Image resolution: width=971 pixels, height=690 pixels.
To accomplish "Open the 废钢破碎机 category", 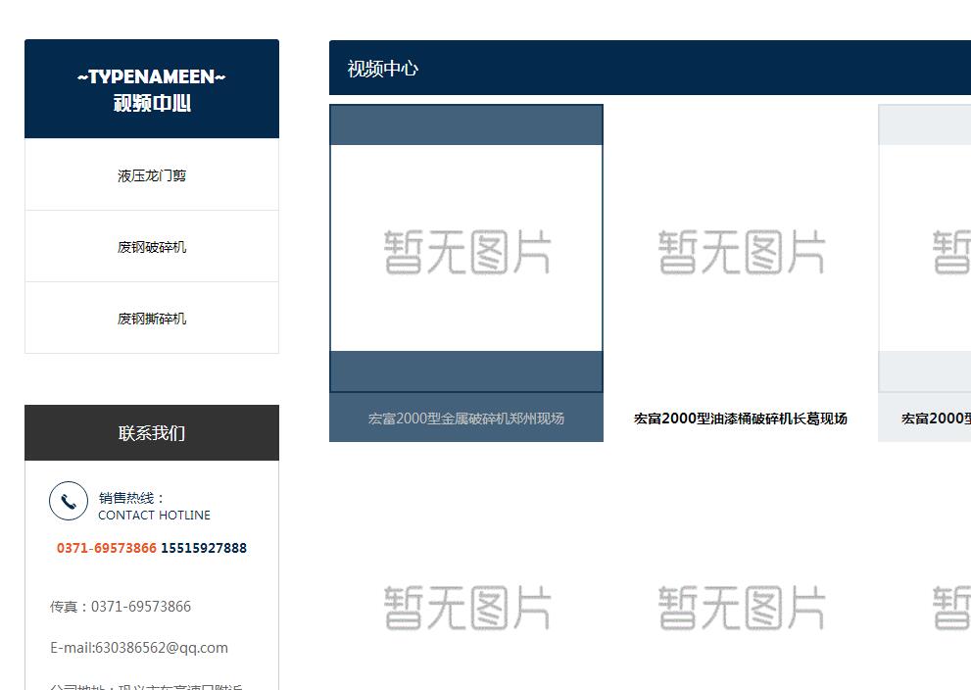I will pyautogui.click(x=152, y=247).
